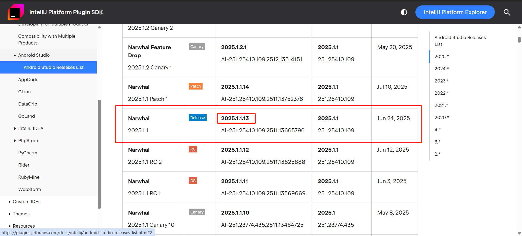This screenshot has height=236, width=522.
Task: Click Canary badge of 2025.1.1 Canary 10
Action: (197, 212)
